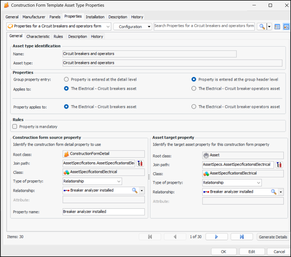Viewport: 291px width, 257px height.
Task: Jump to the last record arrow
Action: pyautogui.click(x=242, y=237)
